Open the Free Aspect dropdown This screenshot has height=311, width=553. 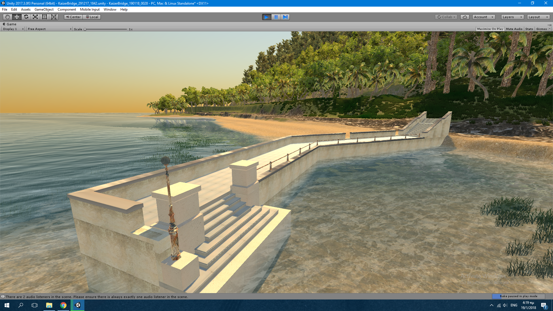[x=49, y=29]
